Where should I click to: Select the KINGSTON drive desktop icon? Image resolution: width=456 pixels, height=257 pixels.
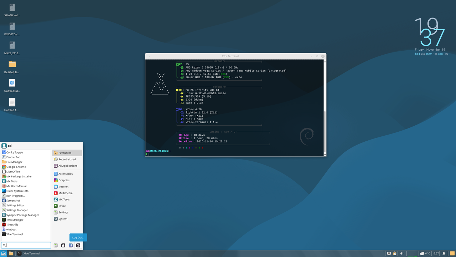12,29
